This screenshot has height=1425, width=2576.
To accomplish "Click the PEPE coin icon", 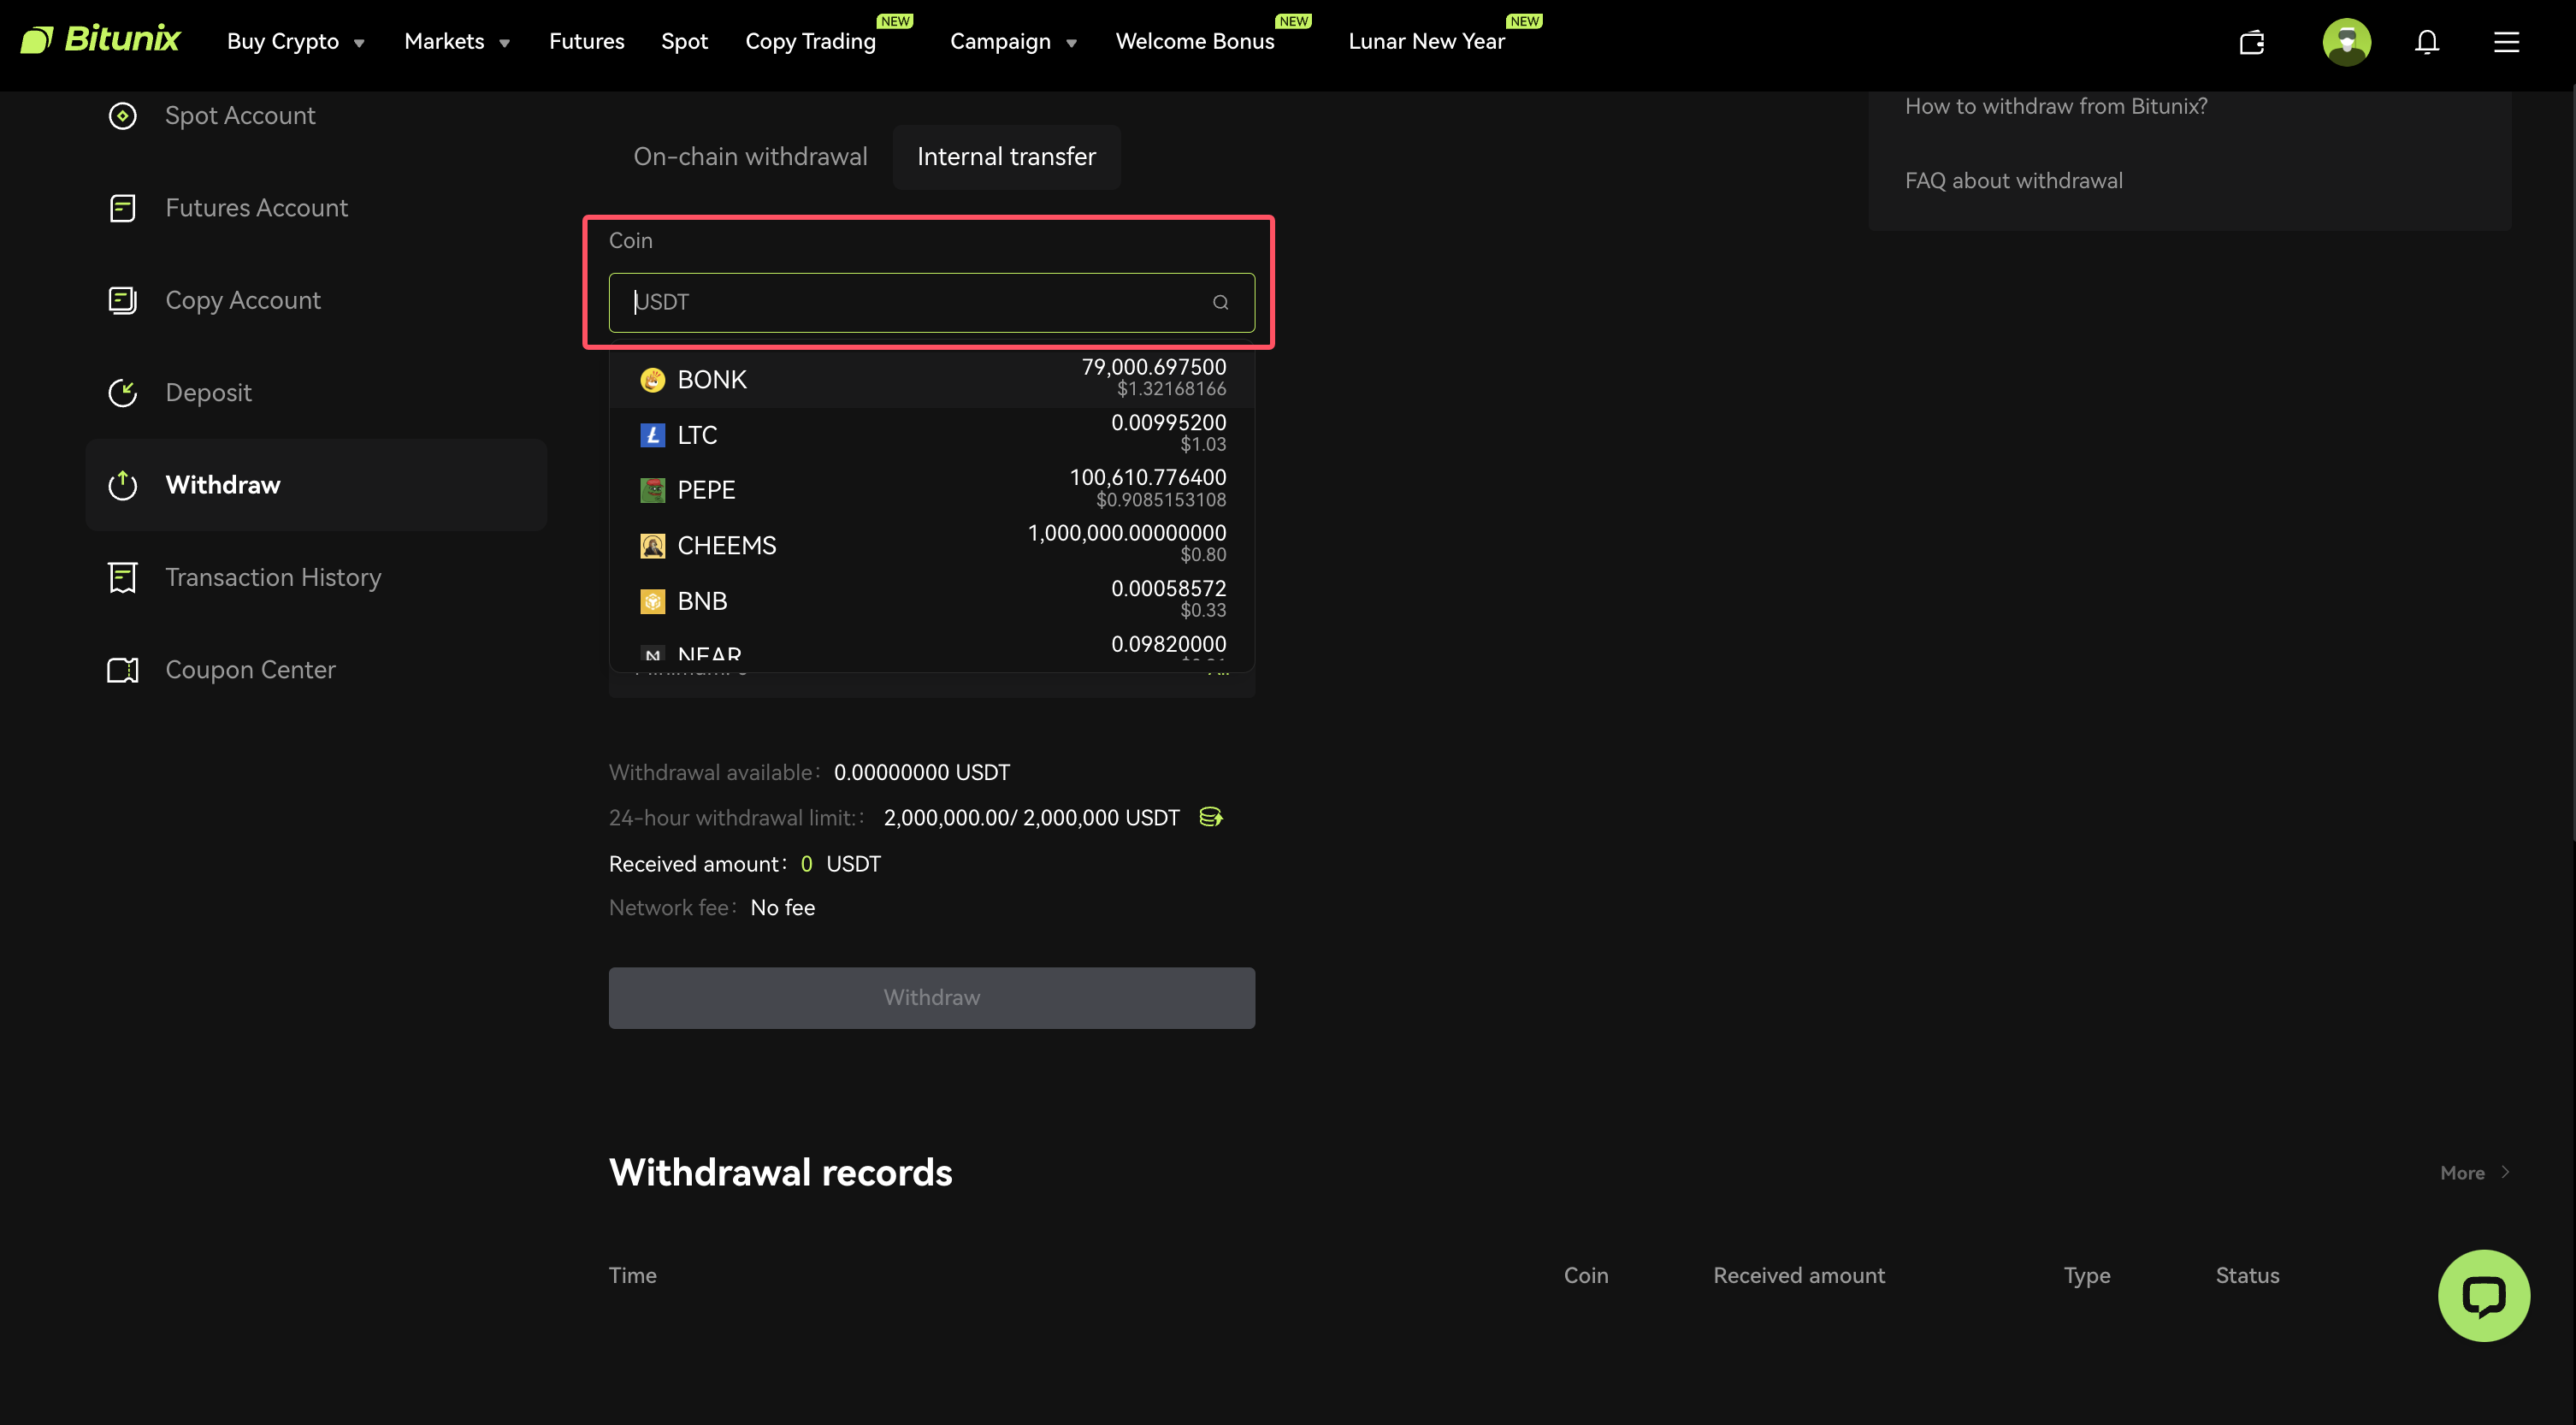I will point(652,490).
